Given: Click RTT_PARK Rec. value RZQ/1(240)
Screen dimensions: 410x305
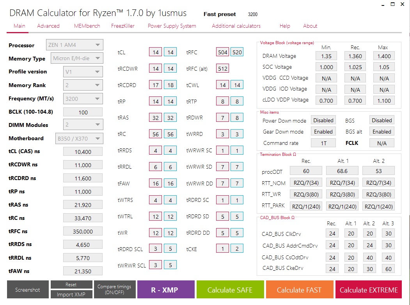Looking at the screenshot, I should click(306, 206).
